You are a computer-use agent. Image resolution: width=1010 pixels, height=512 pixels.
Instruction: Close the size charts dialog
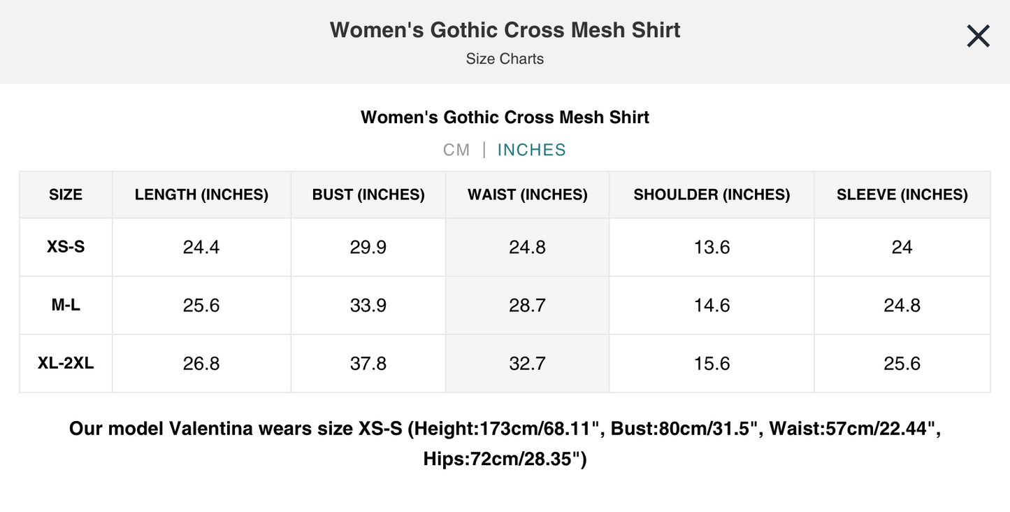point(977,36)
